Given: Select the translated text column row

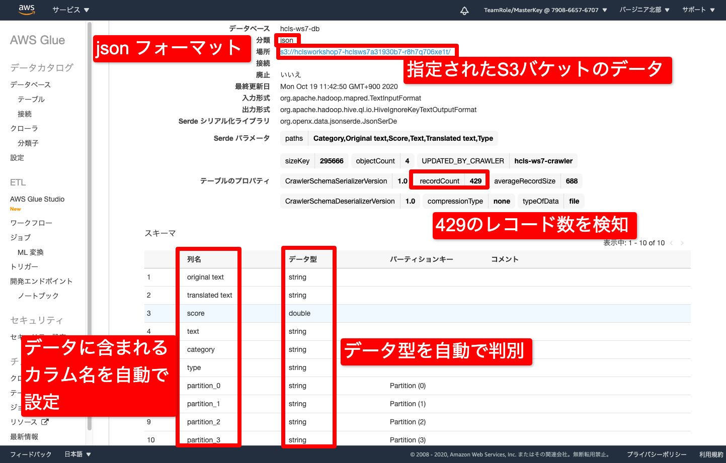Looking at the screenshot, I should [417, 295].
